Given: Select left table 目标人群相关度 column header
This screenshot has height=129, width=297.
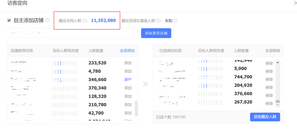Looking at the screenshot, I should pyautogui.click(x=66, y=51).
